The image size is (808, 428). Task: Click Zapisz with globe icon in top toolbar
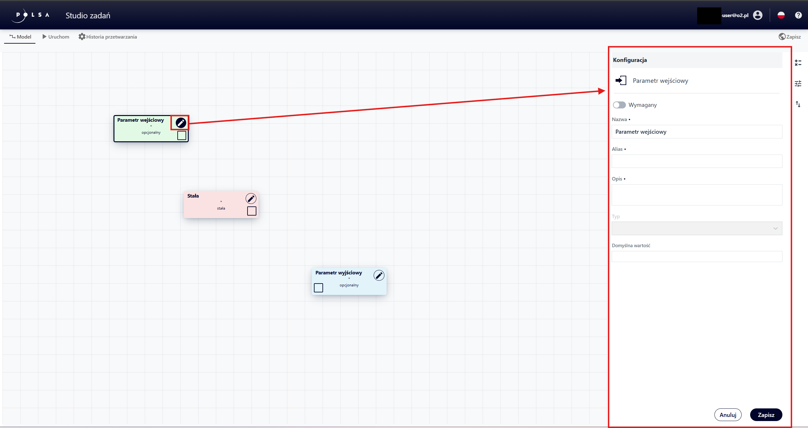pyautogui.click(x=790, y=37)
